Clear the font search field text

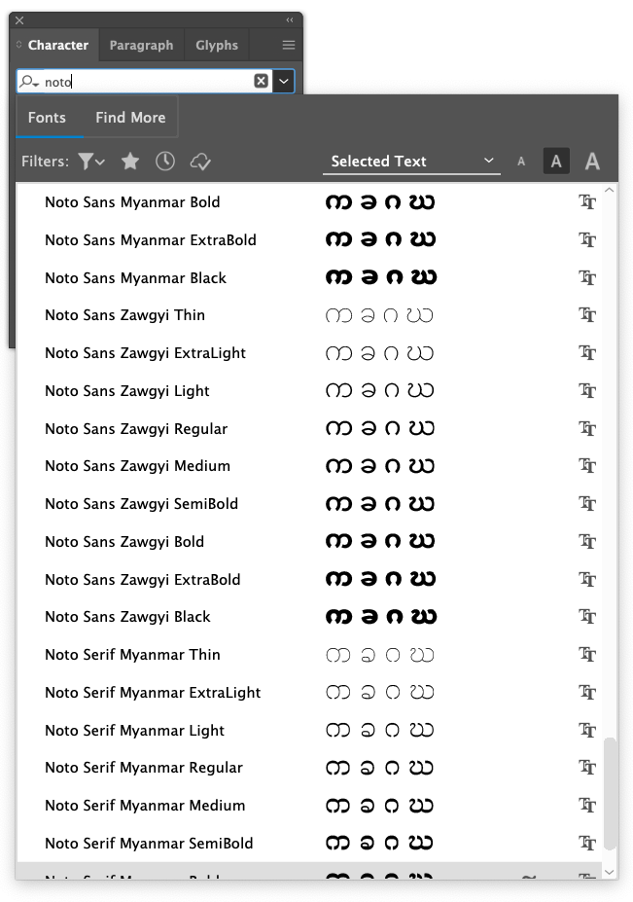pyautogui.click(x=261, y=81)
